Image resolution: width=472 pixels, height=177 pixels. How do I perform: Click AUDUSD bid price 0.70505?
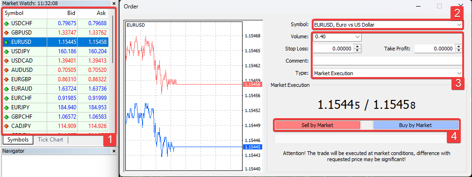[x=67, y=70]
